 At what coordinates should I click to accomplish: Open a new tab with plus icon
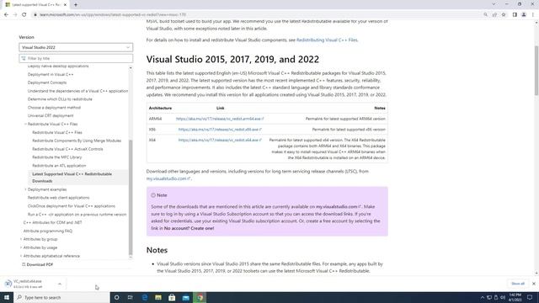[x=76, y=5]
